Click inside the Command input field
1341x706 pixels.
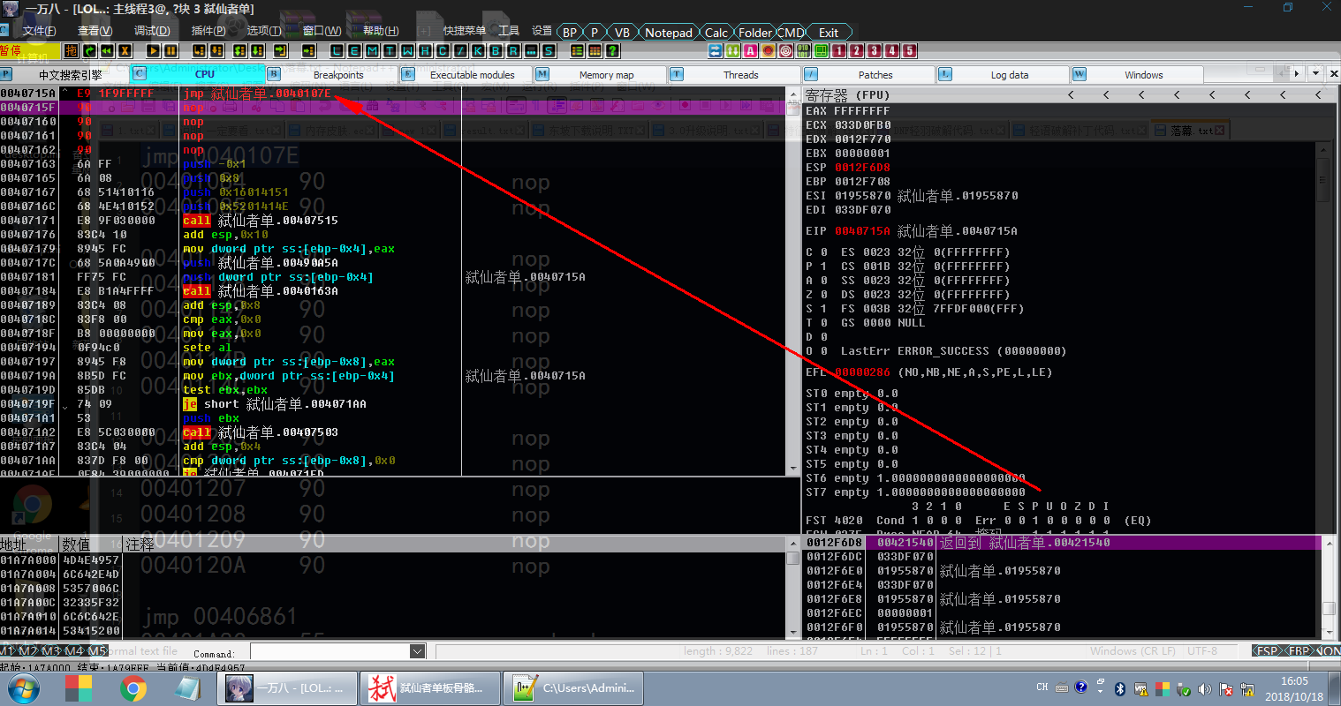pos(330,651)
